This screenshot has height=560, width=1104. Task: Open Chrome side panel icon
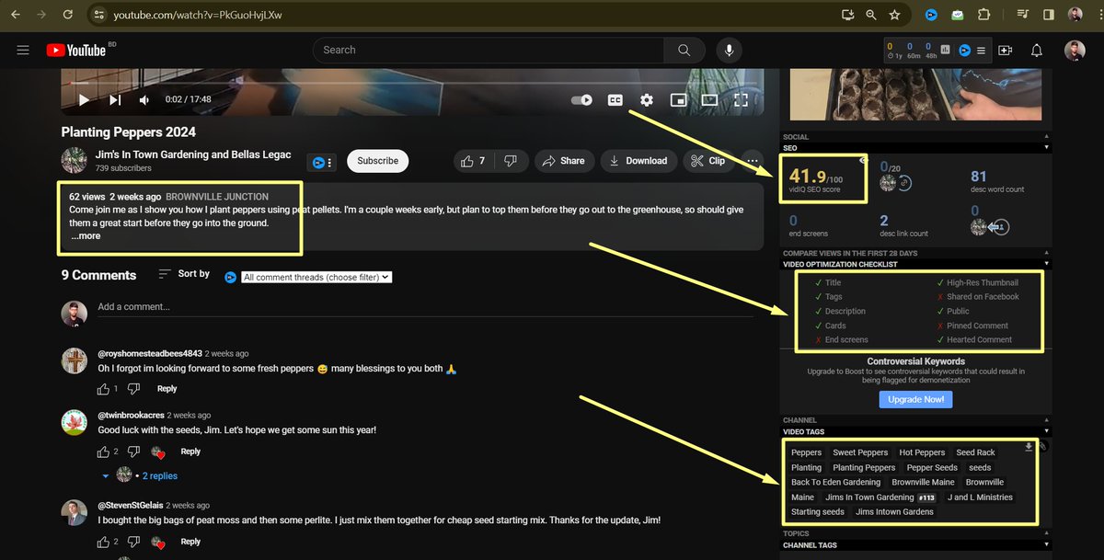coord(1048,16)
